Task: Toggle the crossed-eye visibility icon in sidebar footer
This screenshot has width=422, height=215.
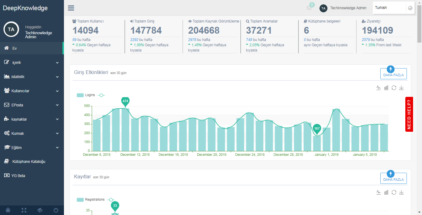Action: (x=40, y=210)
